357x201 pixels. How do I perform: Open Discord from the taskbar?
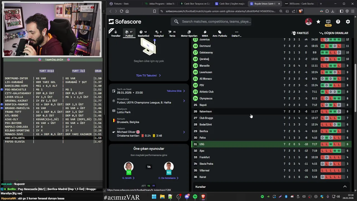pos(187,197)
